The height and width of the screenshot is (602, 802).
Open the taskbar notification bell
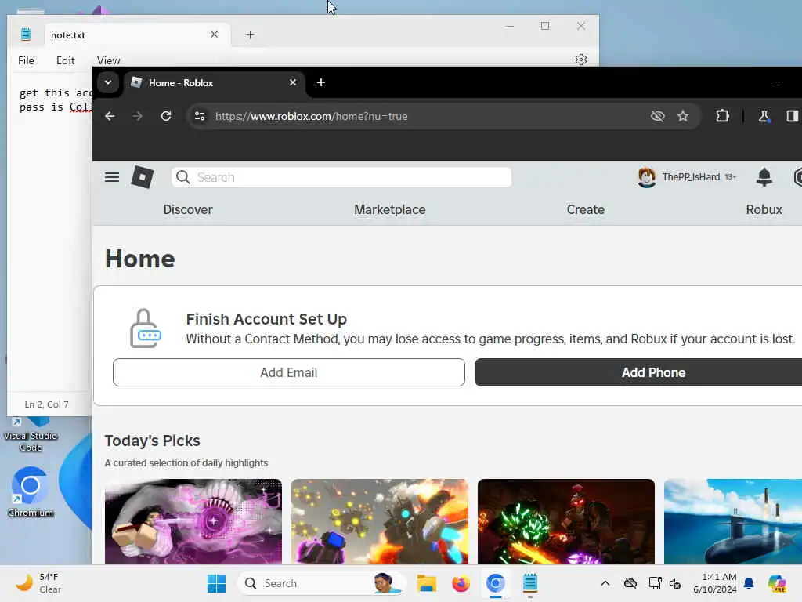tap(749, 583)
